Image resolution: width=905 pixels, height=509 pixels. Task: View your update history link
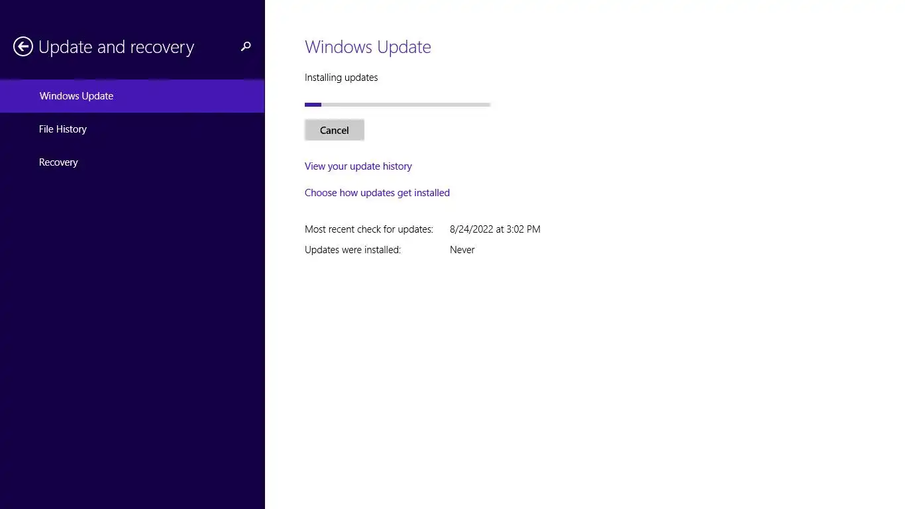pyautogui.click(x=358, y=166)
